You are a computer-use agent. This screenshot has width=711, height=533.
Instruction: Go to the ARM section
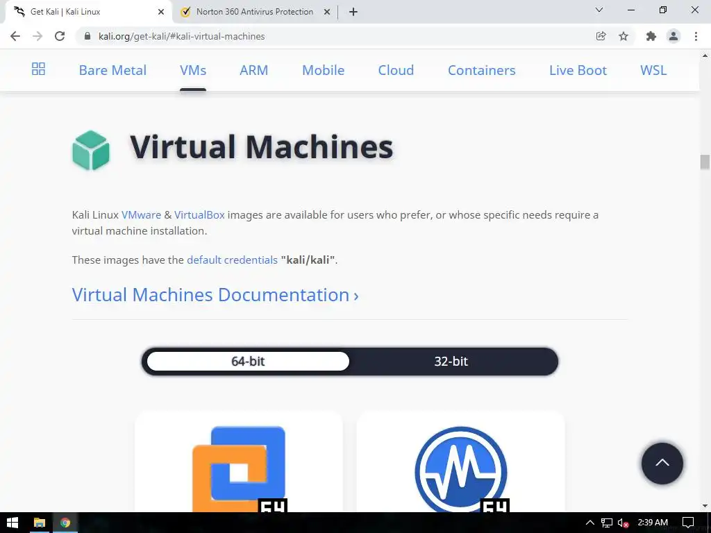click(x=254, y=70)
